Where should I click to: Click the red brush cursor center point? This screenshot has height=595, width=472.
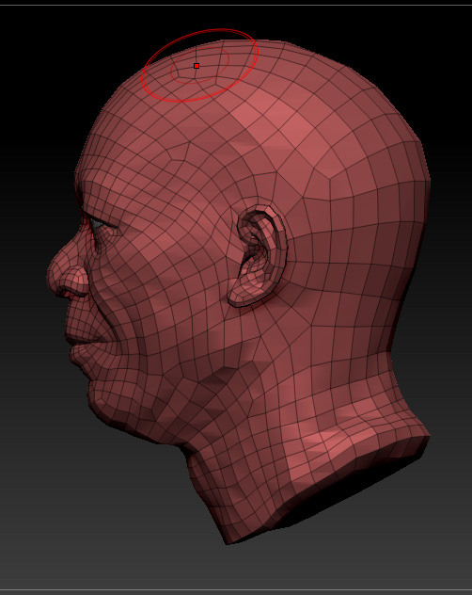(x=197, y=66)
